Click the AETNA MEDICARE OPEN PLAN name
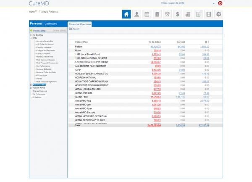Viewport: 252px width, 182px height. tap(91, 116)
